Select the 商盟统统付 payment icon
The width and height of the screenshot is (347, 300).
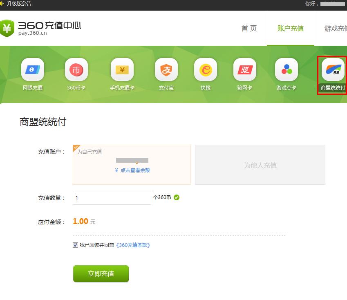(333, 70)
